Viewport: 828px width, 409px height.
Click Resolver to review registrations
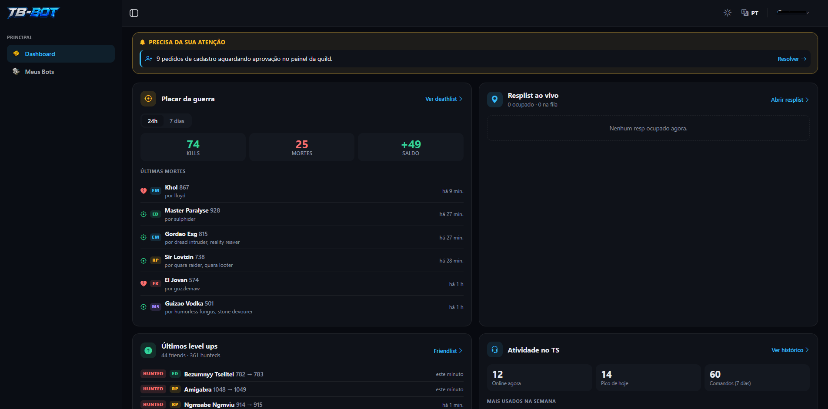(791, 59)
